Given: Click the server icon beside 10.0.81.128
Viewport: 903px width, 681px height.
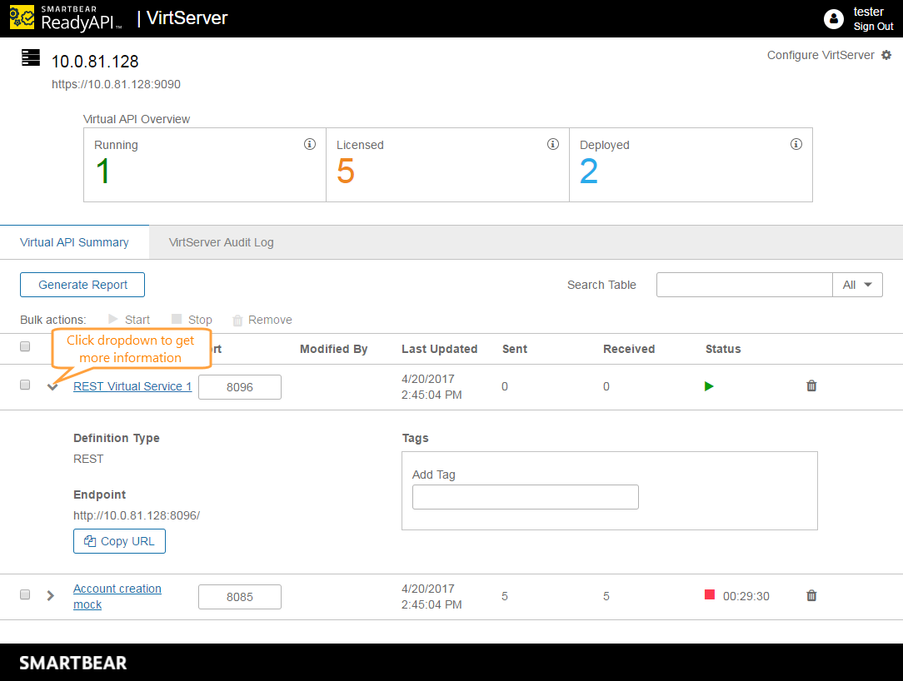Looking at the screenshot, I should click(31, 57).
